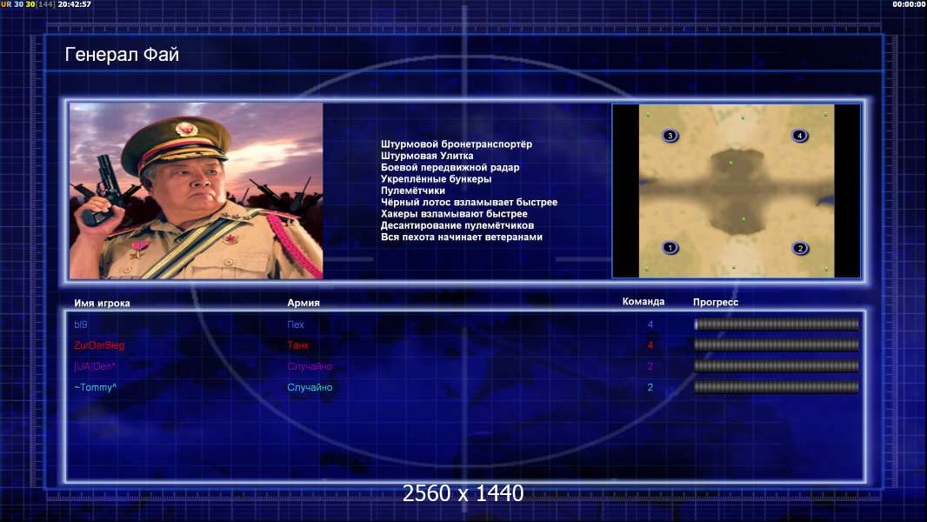Click start position marker 4 on the map

(799, 136)
